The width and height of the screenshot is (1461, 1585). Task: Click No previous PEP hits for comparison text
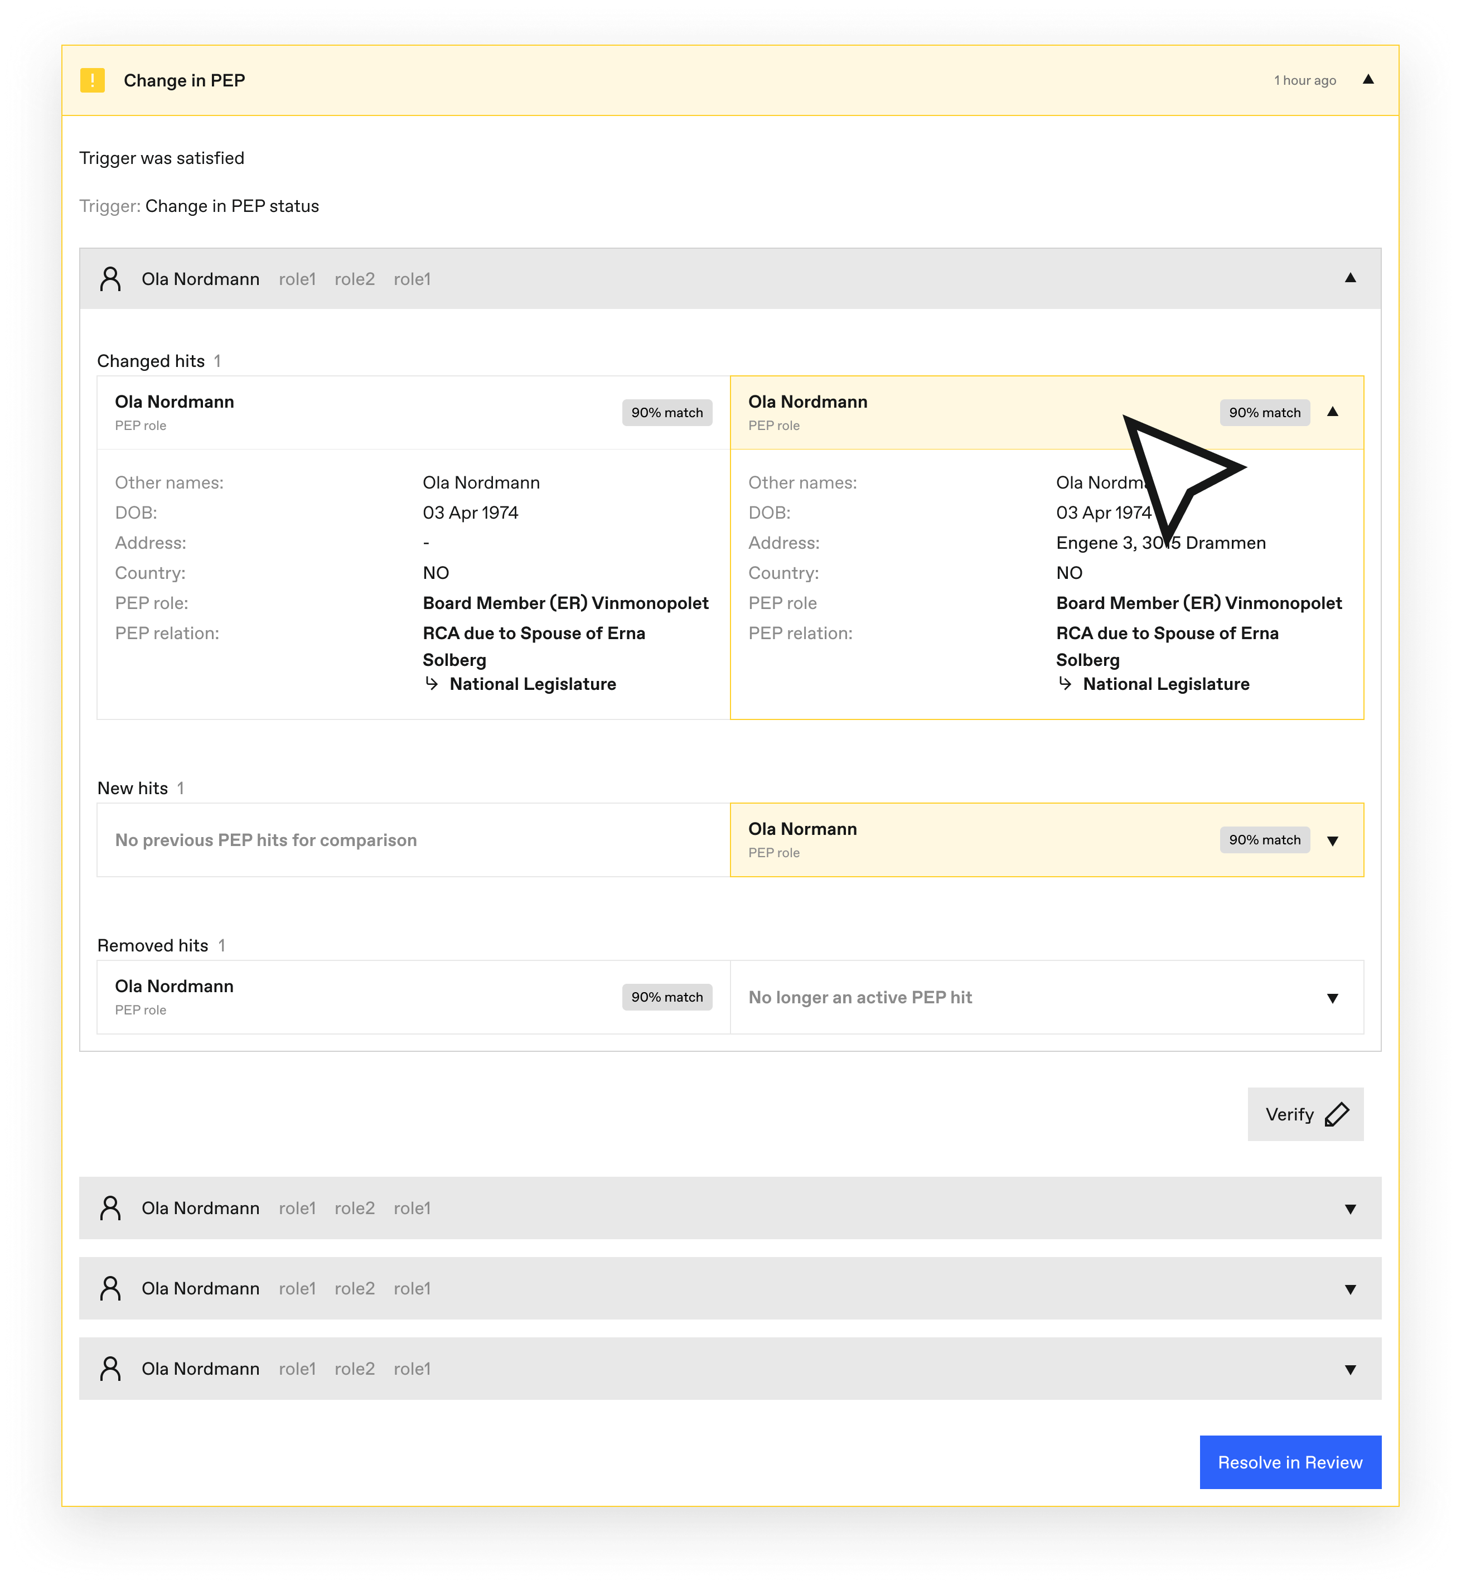click(x=265, y=840)
